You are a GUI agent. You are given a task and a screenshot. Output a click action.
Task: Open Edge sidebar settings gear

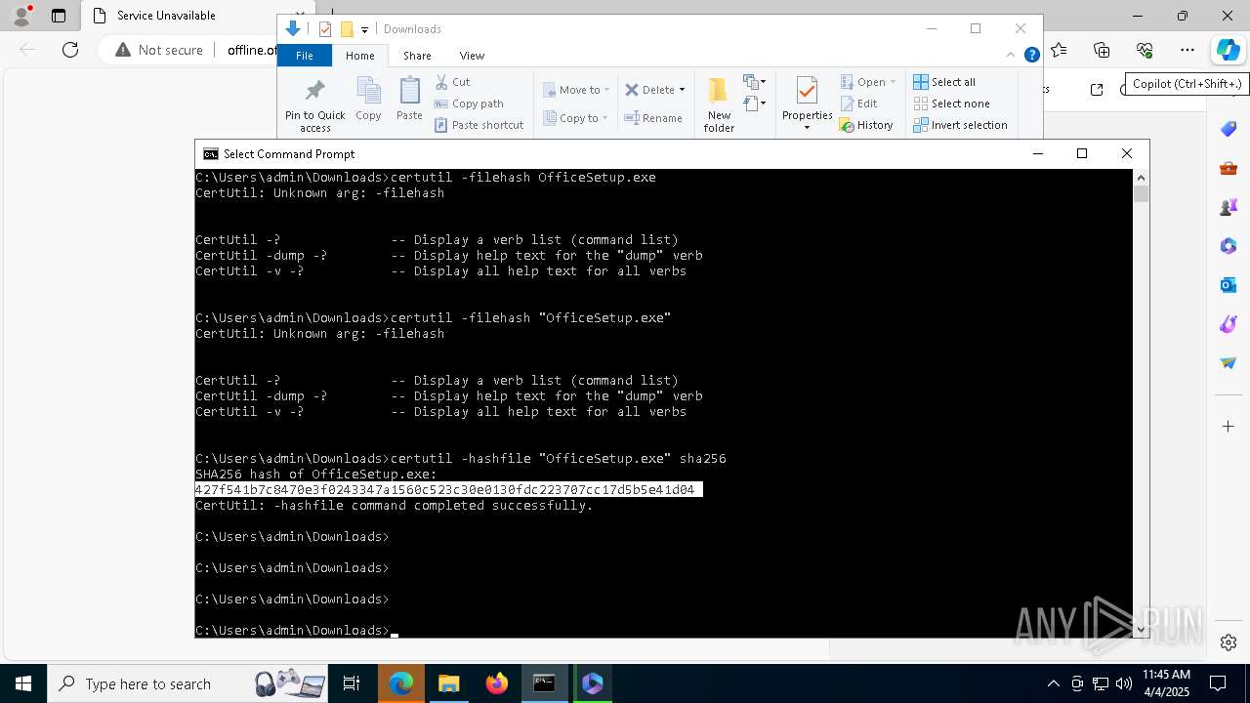[x=1229, y=642]
